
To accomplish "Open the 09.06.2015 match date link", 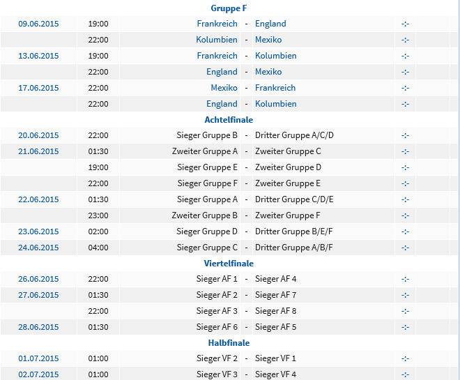I will pos(38,24).
